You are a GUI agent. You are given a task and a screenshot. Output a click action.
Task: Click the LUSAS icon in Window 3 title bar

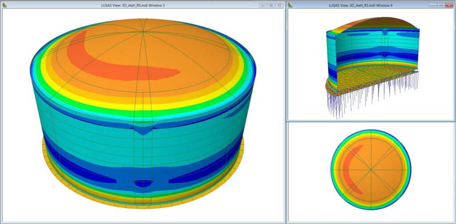pyautogui.click(x=4, y=5)
